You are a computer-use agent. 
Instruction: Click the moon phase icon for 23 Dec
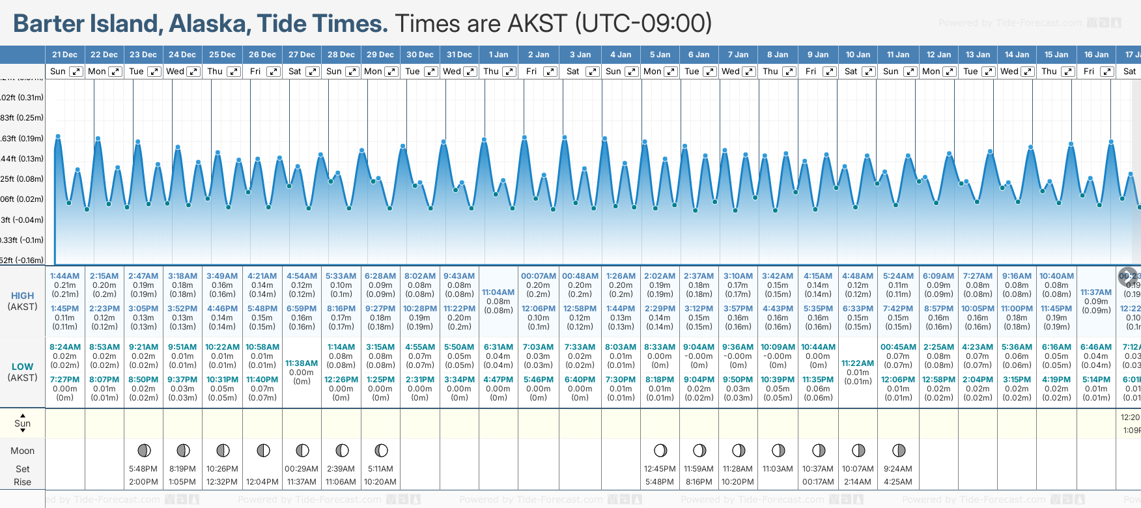click(x=144, y=451)
